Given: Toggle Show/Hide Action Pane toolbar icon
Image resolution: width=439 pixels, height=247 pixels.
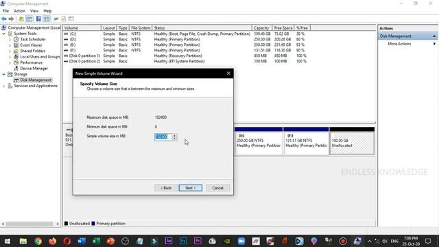Looking at the screenshot, I should 47,19.
